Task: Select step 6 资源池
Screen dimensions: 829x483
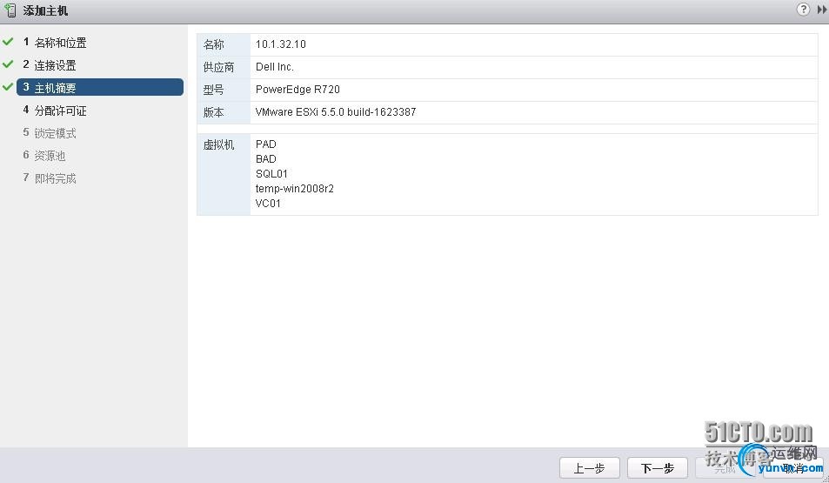Action: (44, 156)
